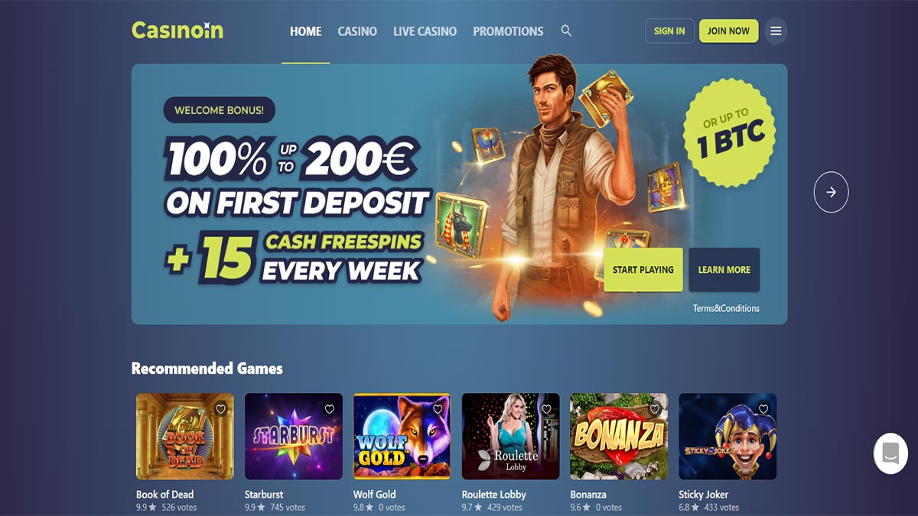Image resolution: width=918 pixels, height=516 pixels.
Task: Open the live chat bubble
Action: pos(890,453)
